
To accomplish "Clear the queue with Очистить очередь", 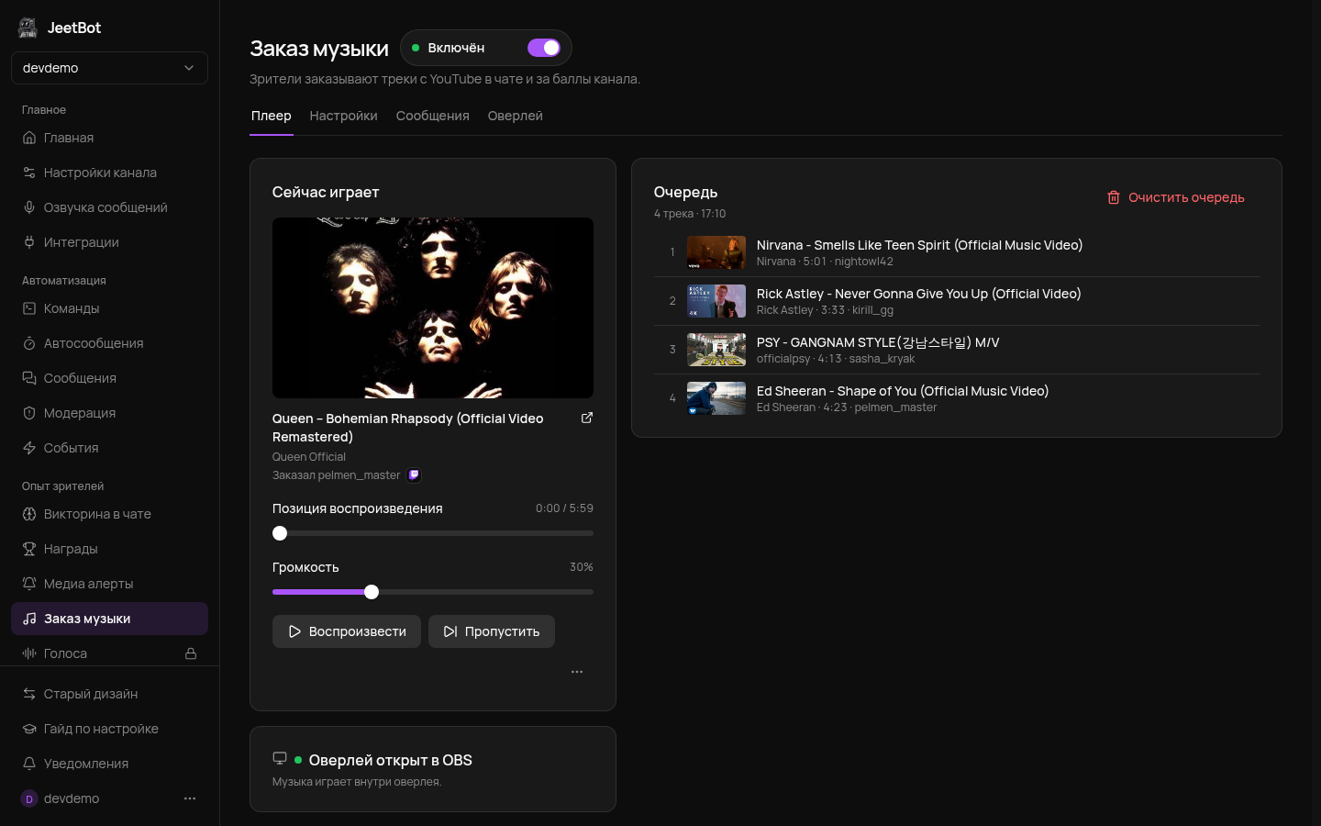I will click(x=1176, y=197).
